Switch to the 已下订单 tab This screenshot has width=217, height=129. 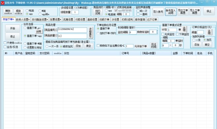(152, 20)
